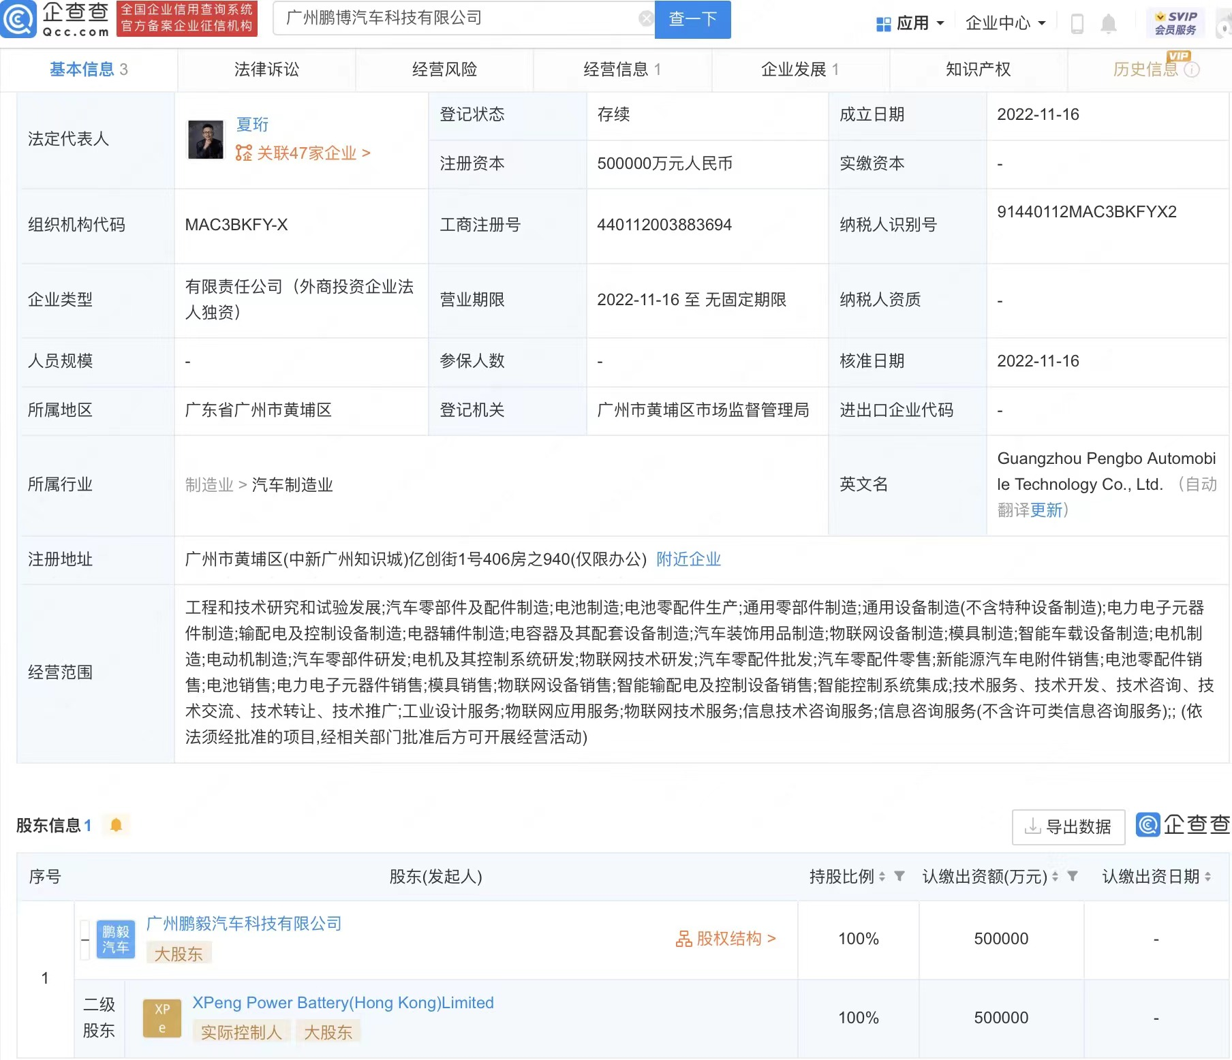Click the mobile app phone icon
The height and width of the screenshot is (1060, 1232).
pos(1077,22)
